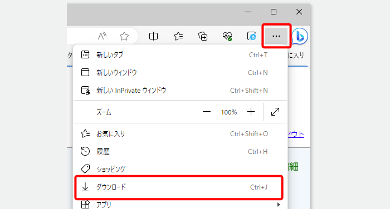Open the Settings and more ellipsis menu
This screenshot has height=209, width=390.
pos(276,36)
